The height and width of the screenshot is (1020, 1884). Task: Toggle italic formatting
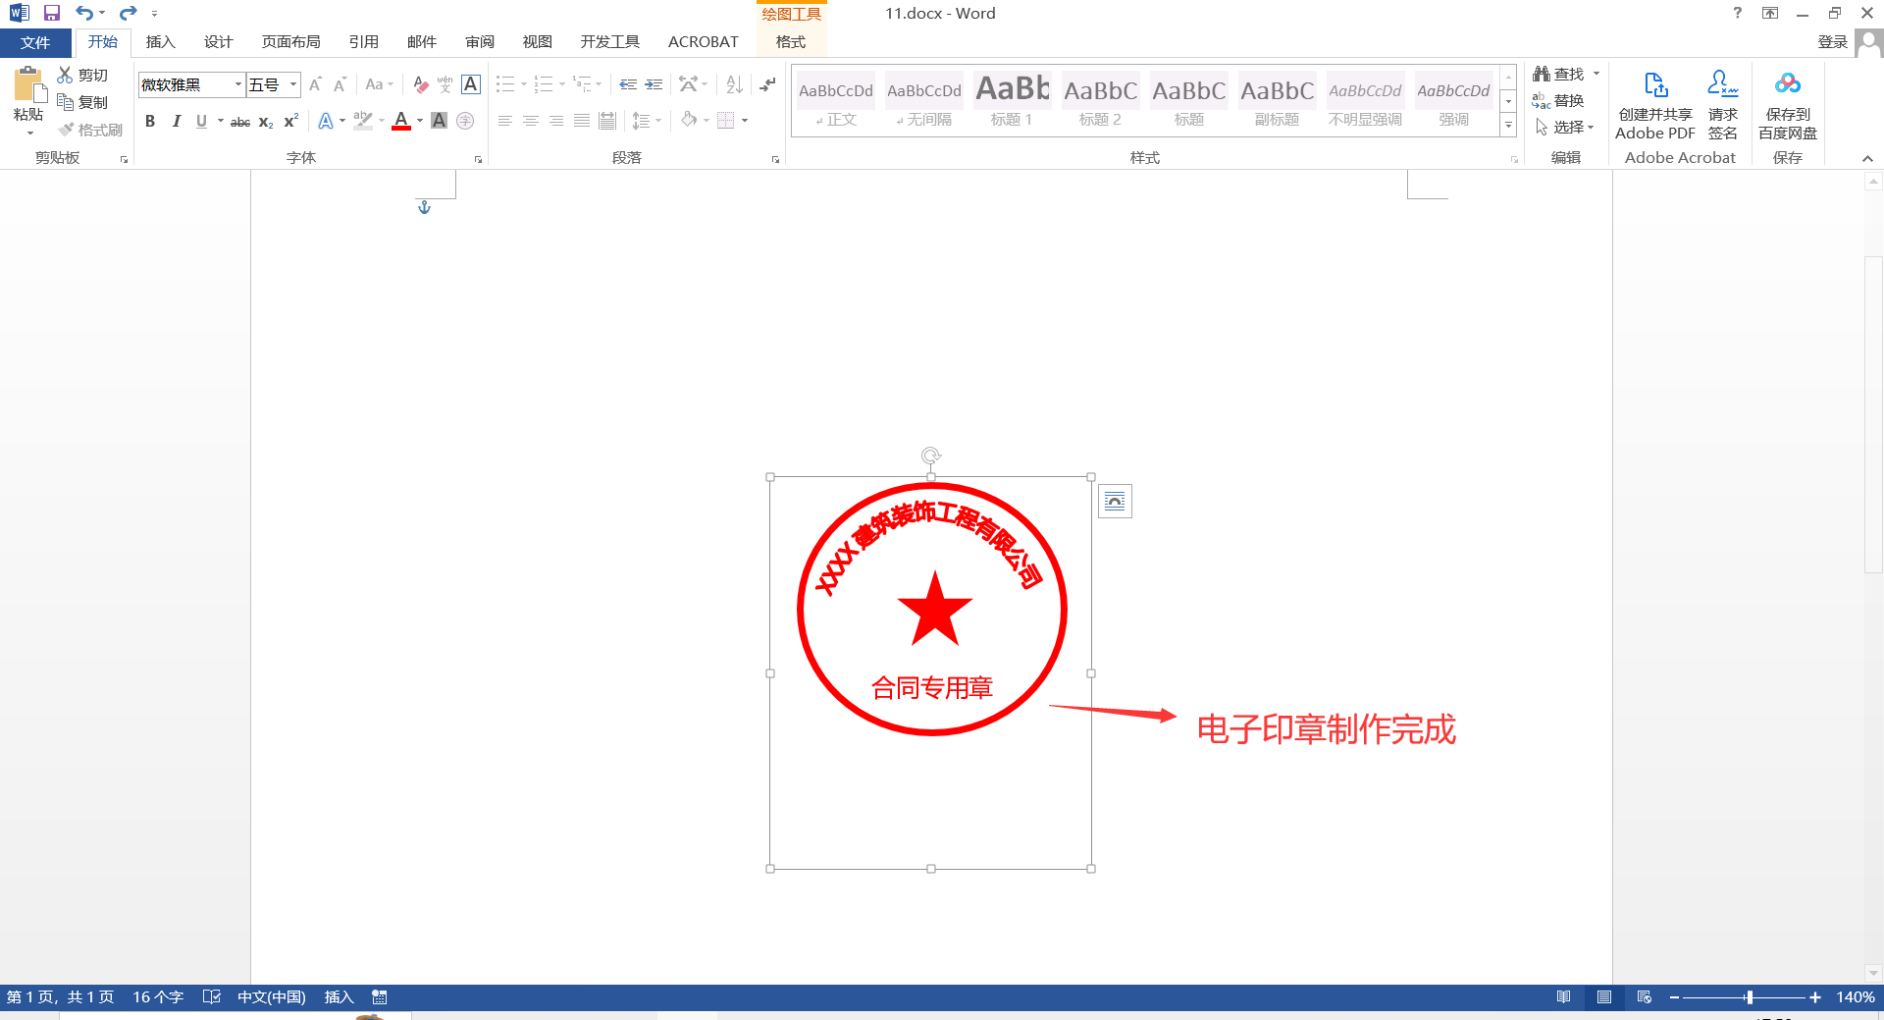pyautogui.click(x=176, y=121)
